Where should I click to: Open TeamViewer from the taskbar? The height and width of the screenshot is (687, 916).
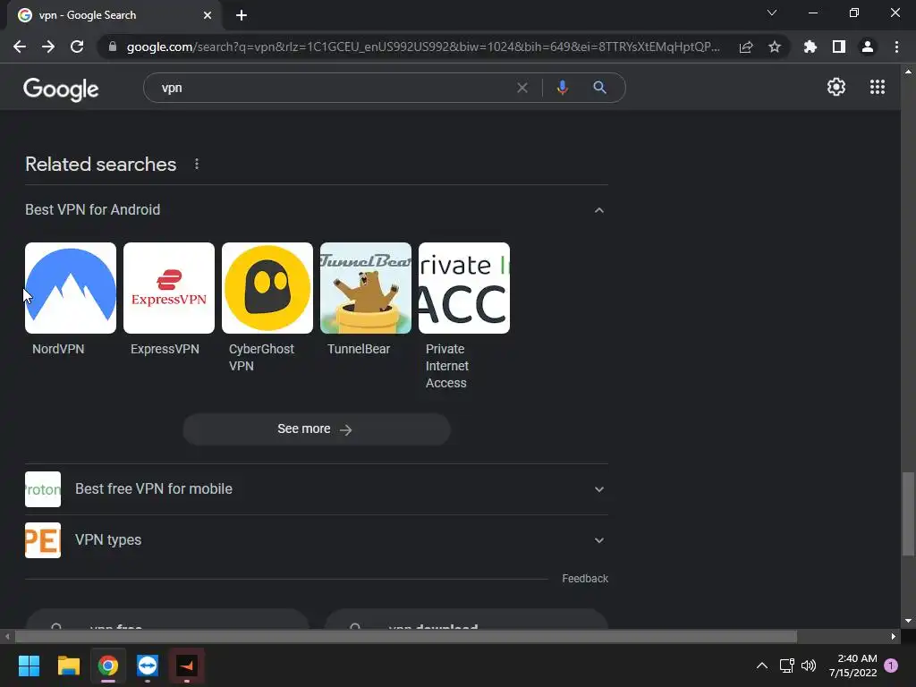pyautogui.click(x=148, y=666)
